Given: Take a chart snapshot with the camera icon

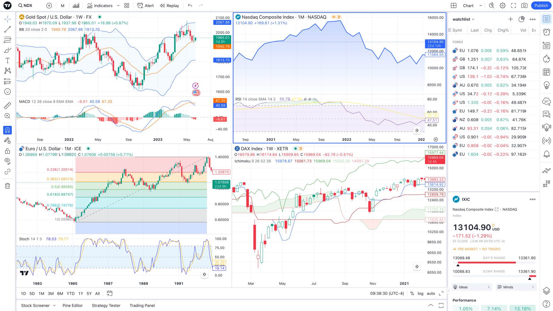Looking at the screenshot, I should pyautogui.click(x=524, y=5).
